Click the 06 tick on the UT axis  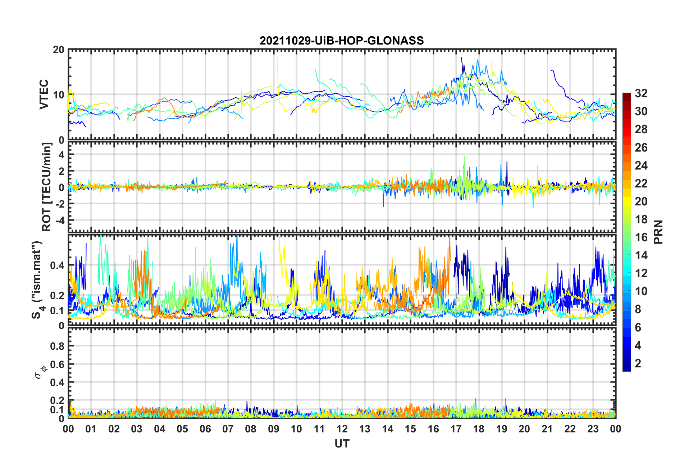205,429
